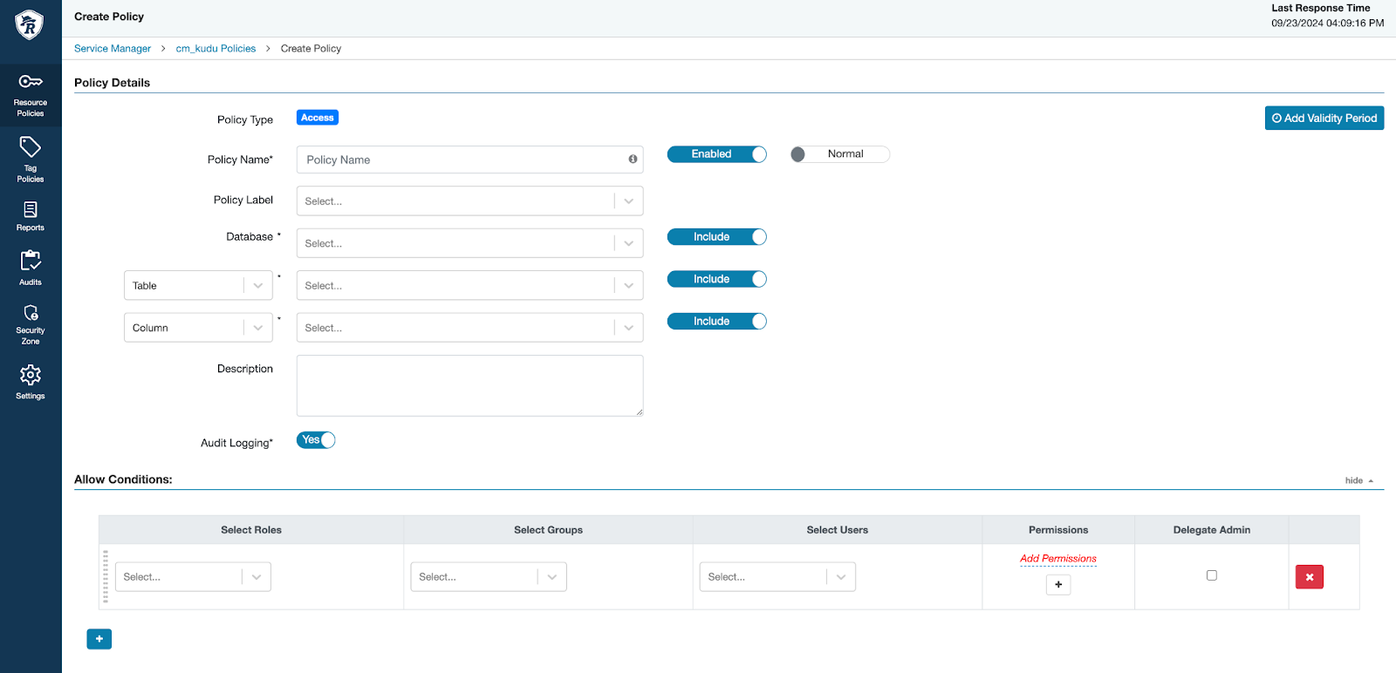The image size is (1396, 673).
Task: Open the Settings gear in the sidebar
Action: (31, 382)
